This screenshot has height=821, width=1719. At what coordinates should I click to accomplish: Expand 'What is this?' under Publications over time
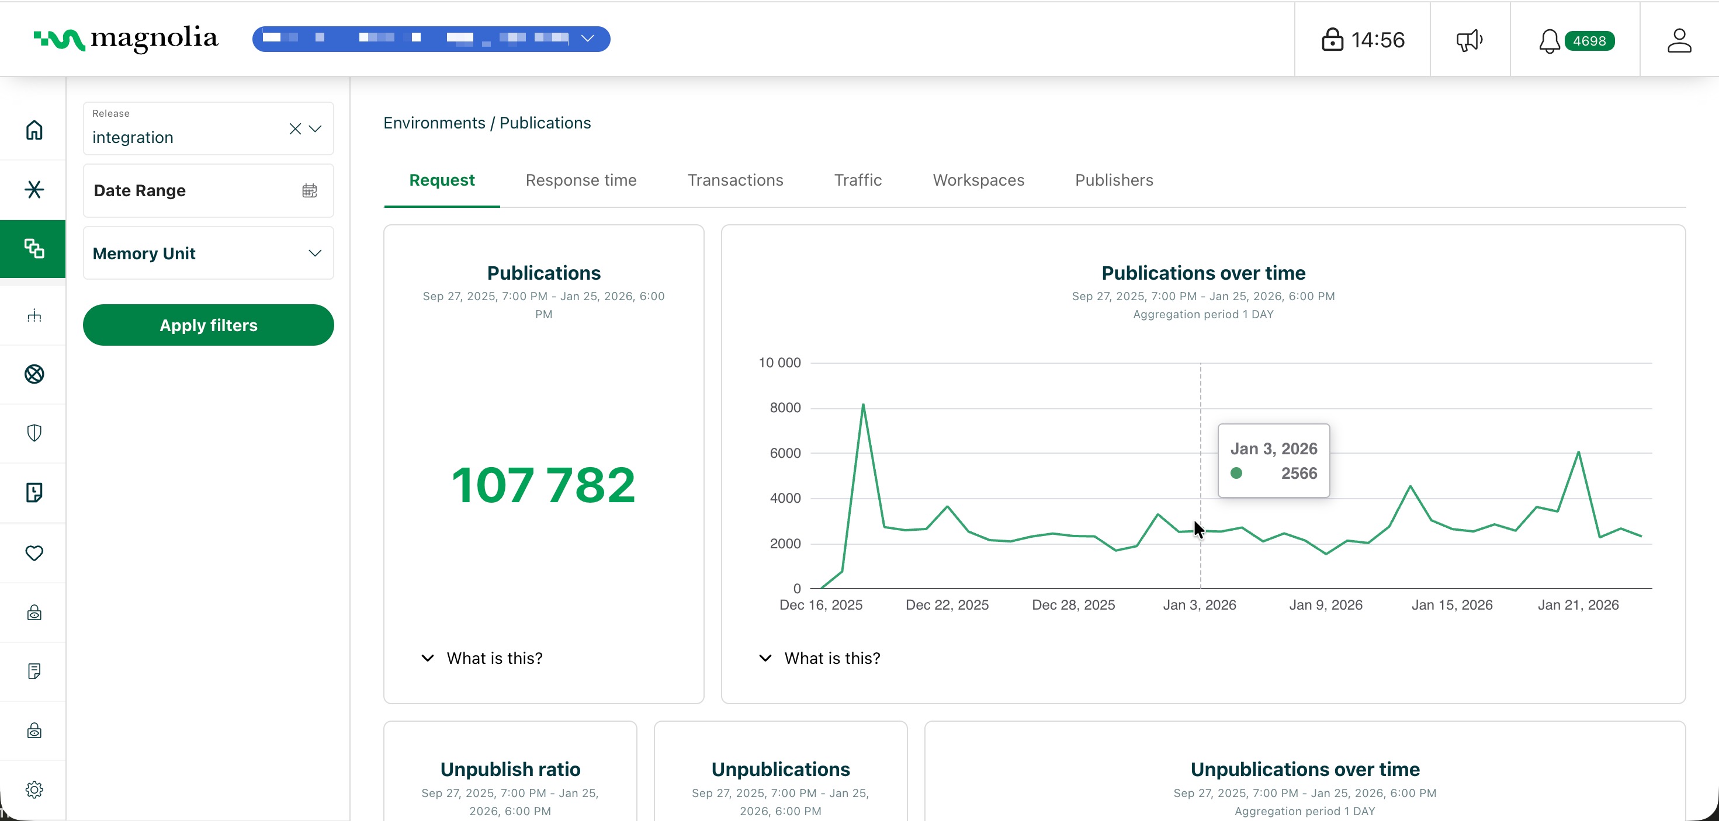click(x=820, y=658)
